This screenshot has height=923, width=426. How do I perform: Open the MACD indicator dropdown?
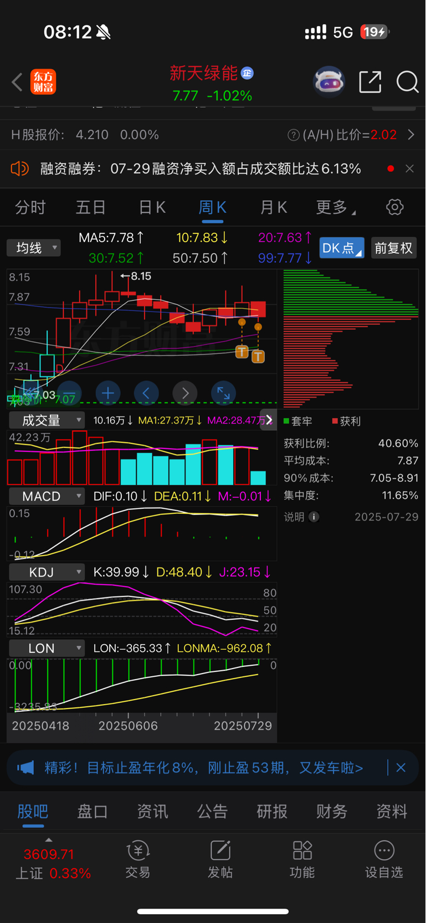[47, 496]
